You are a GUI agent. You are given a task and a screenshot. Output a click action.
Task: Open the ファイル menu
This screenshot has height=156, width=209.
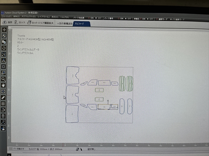(7, 16)
